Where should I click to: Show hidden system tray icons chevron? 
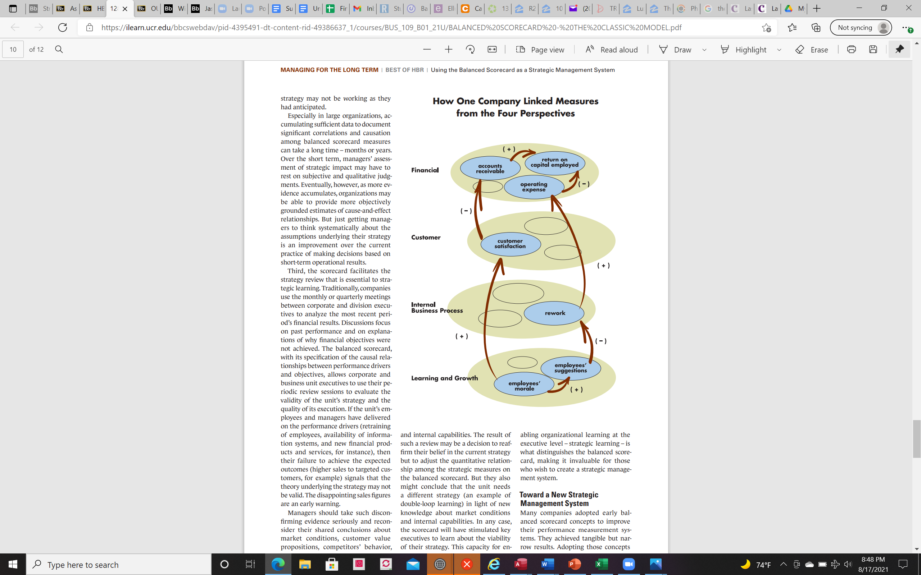click(783, 564)
